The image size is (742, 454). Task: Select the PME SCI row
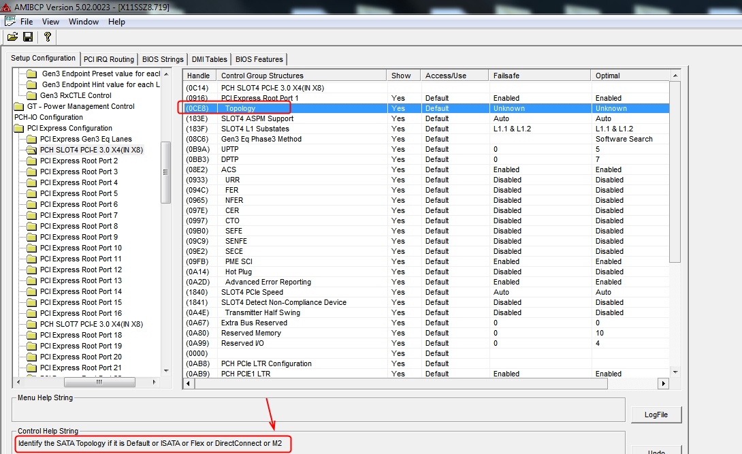click(x=426, y=261)
